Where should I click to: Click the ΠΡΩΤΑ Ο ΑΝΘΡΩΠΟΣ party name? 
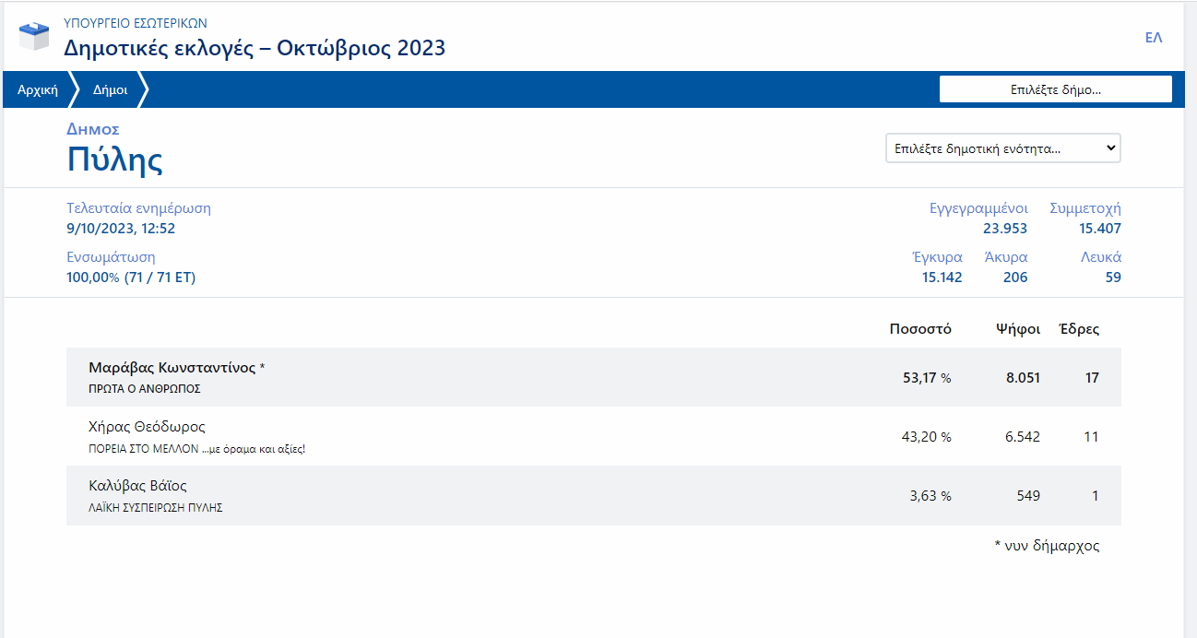click(x=145, y=389)
